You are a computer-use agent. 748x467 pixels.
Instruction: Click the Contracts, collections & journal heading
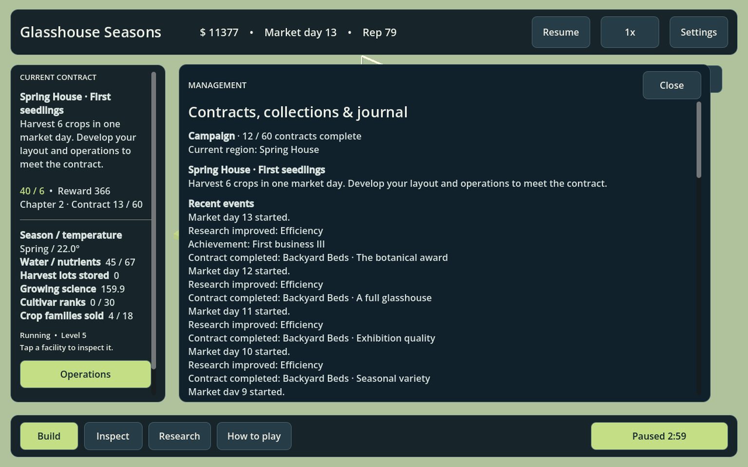[x=298, y=112]
